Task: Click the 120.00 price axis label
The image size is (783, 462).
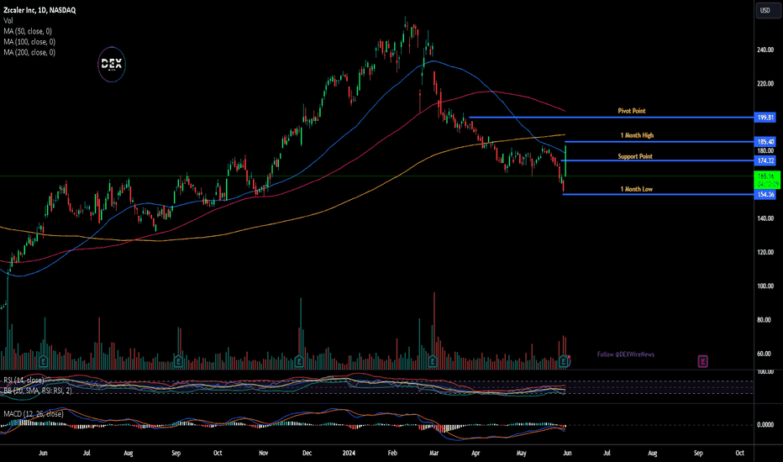Action: coord(765,252)
